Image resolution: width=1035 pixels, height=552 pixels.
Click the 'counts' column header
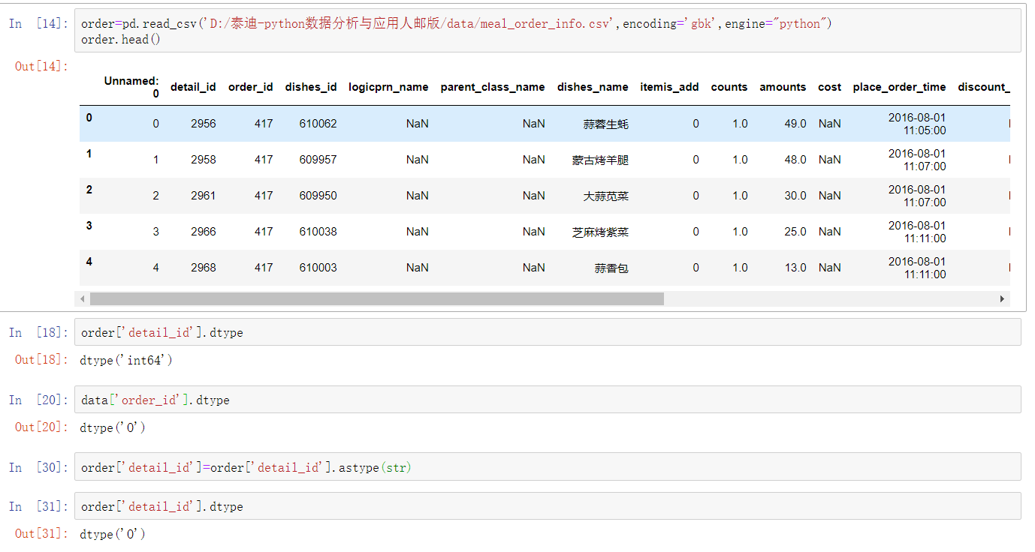coord(729,87)
